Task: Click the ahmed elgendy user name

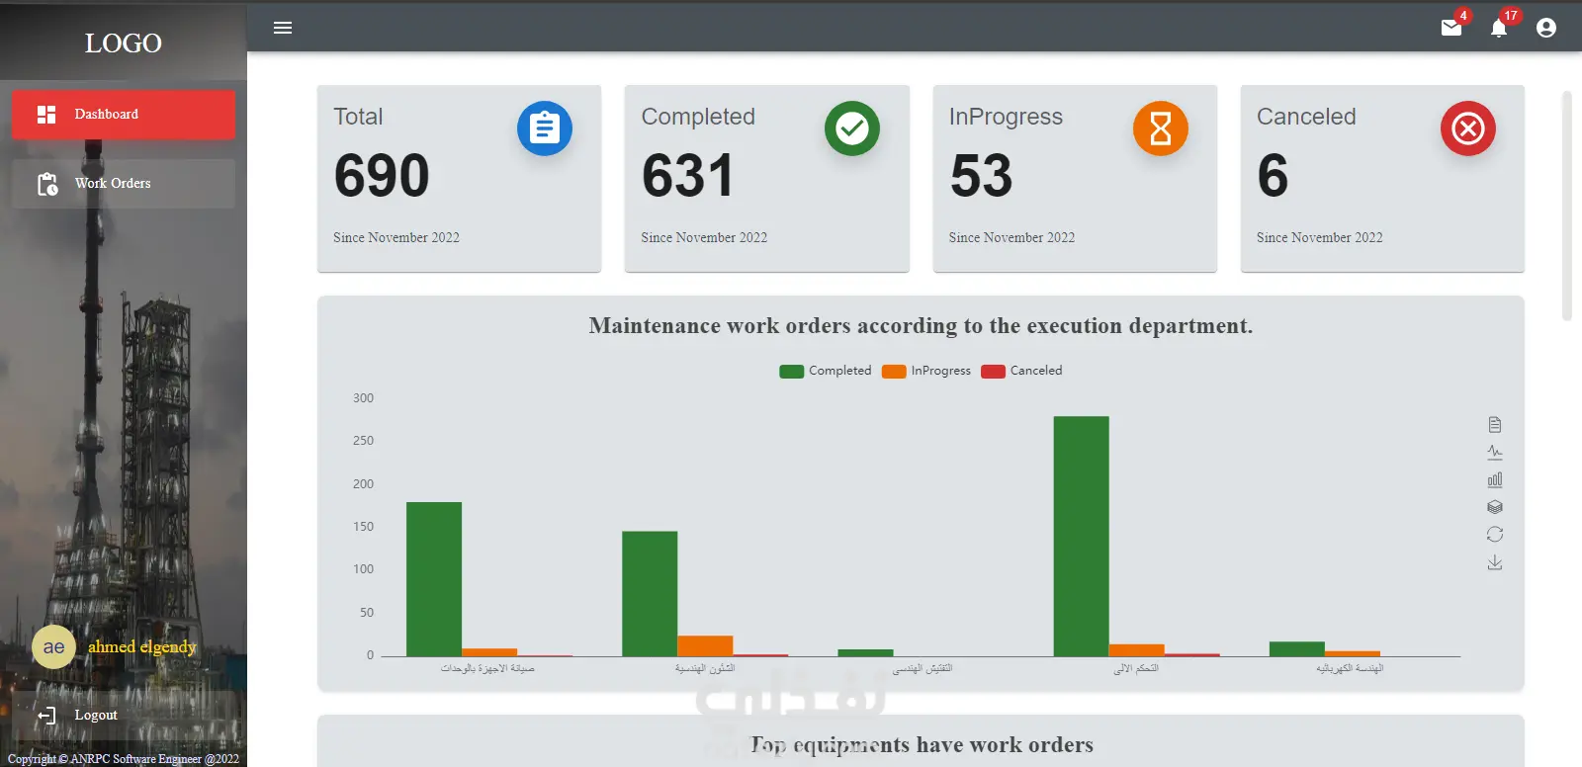Action: tap(142, 646)
